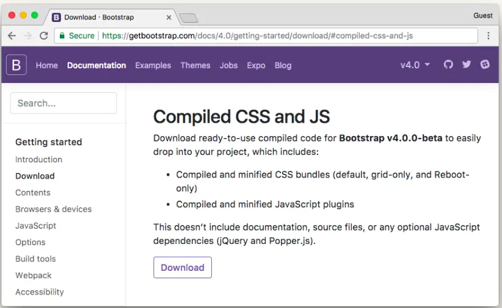
Task: Open Themes in the navbar
Action: [x=195, y=65]
